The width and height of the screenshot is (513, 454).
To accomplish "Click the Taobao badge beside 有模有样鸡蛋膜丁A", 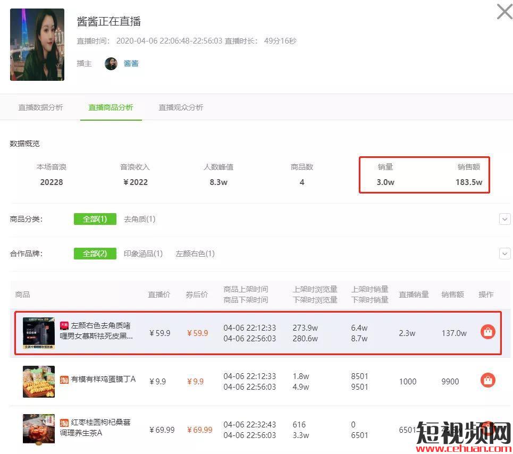I will point(64,379).
